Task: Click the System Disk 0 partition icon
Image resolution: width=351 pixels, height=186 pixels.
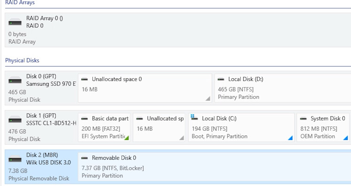Action: coord(303,119)
